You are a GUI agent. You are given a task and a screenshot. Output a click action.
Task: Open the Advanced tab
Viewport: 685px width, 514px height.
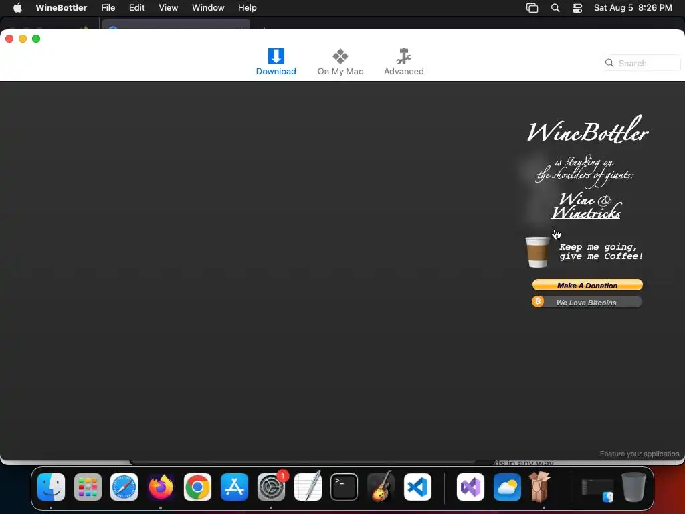coord(403,62)
